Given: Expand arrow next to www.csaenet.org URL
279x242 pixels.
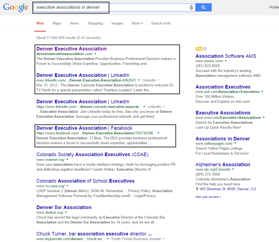Looking at the screenshot, I should point(67,159).
